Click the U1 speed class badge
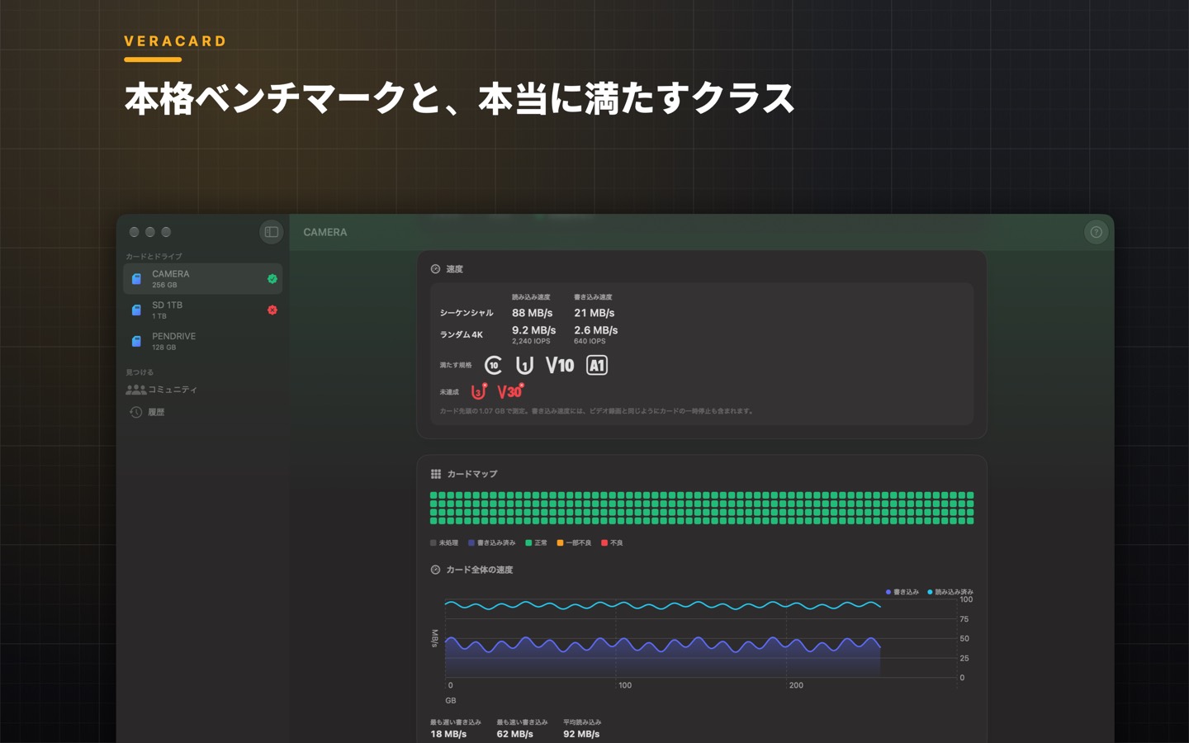Image resolution: width=1189 pixels, height=743 pixels. click(x=524, y=365)
